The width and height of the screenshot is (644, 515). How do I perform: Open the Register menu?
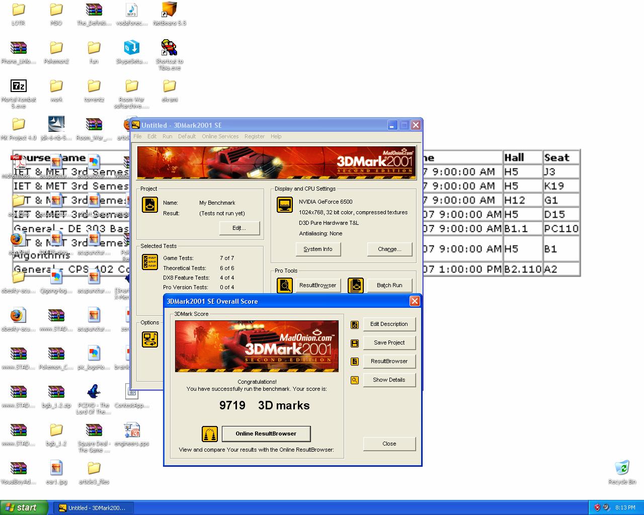[x=255, y=136]
